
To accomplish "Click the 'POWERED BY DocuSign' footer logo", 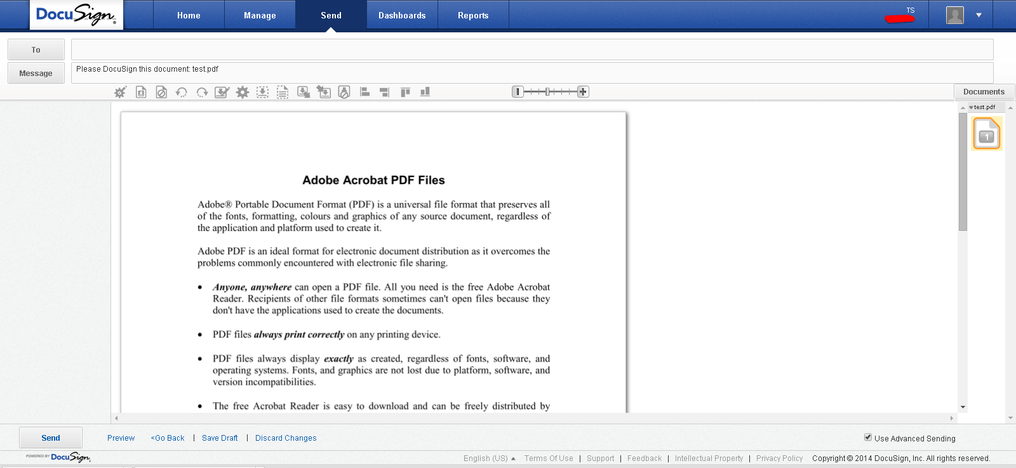I will coord(58,457).
